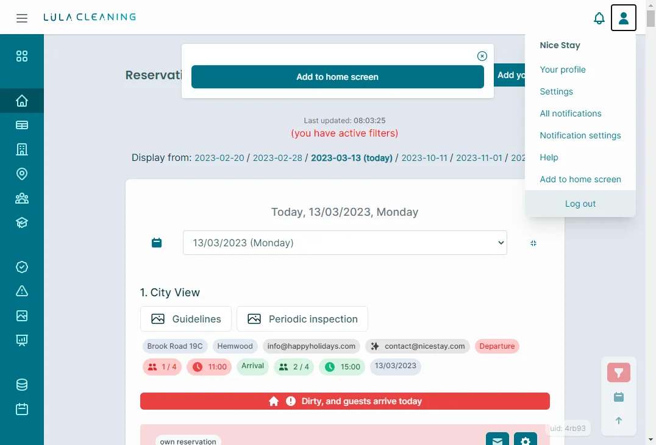Open the warning triangle icon in sidebar
656x445 pixels.
pyautogui.click(x=22, y=291)
